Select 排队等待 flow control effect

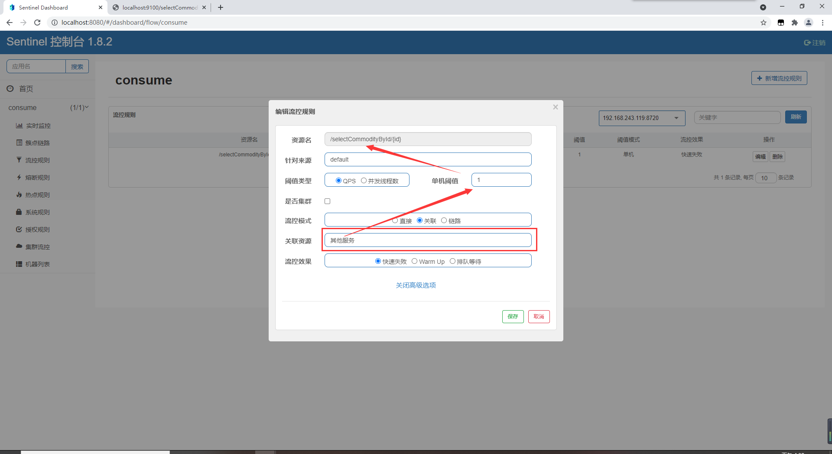click(x=452, y=261)
